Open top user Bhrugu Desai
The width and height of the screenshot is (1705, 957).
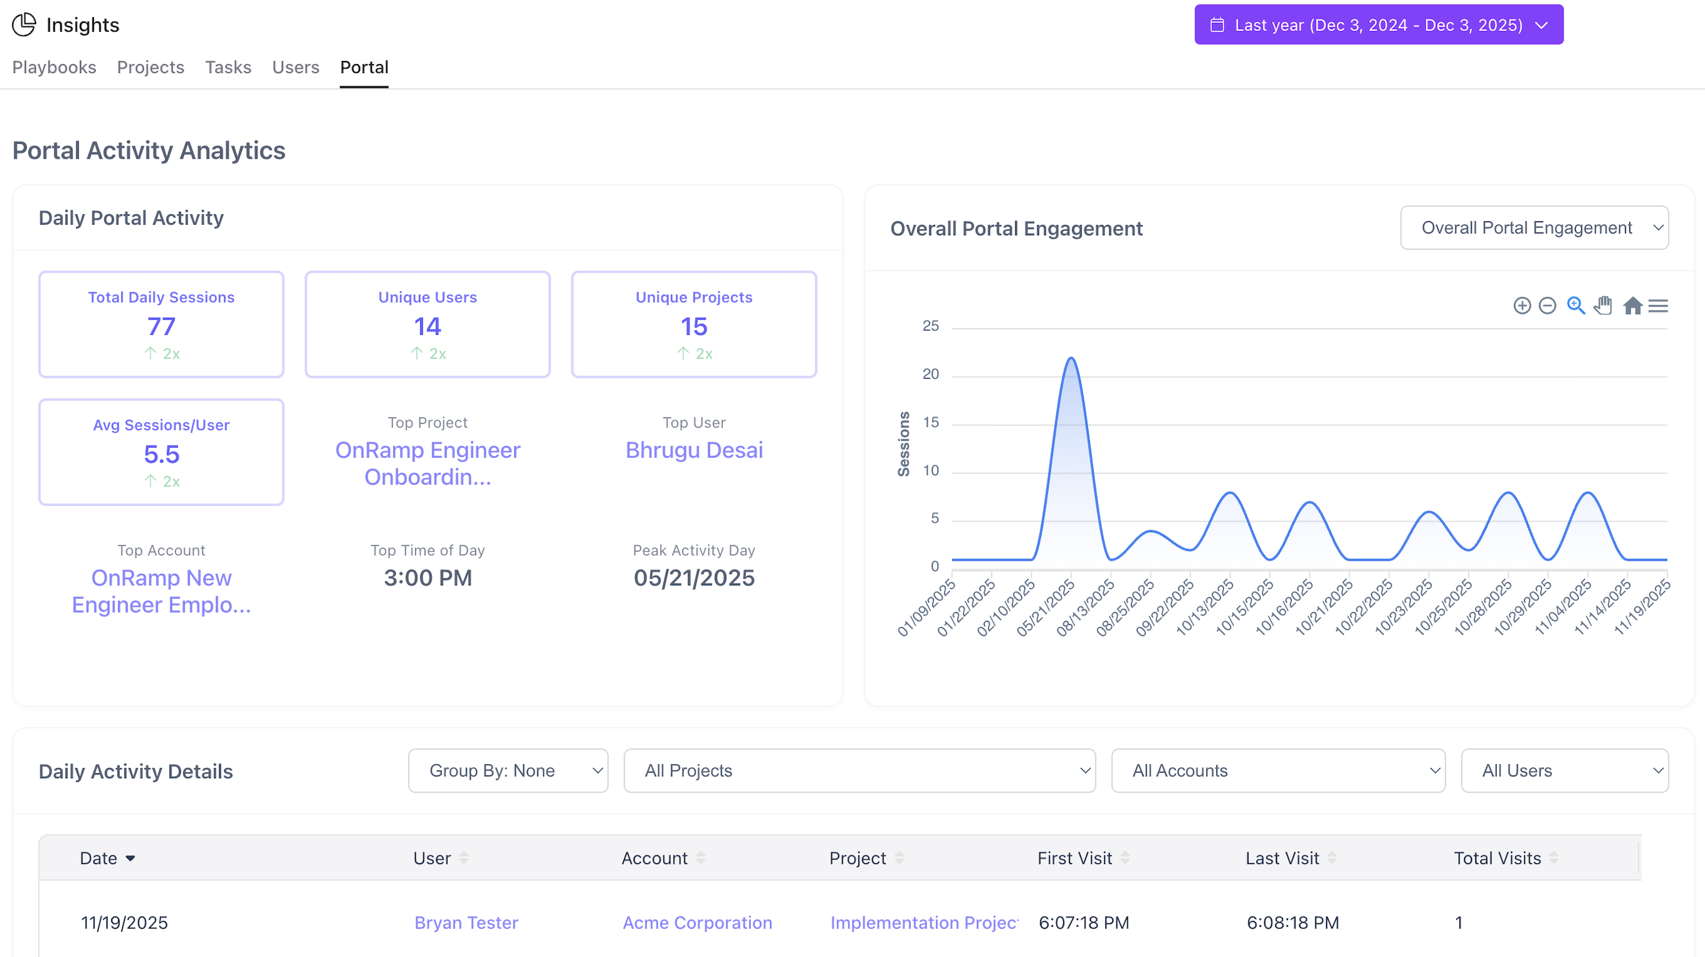point(694,450)
